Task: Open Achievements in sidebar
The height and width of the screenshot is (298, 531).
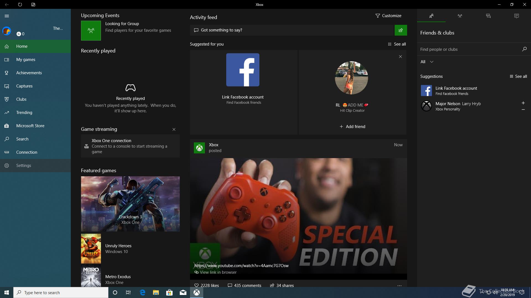Action: pos(35,73)
